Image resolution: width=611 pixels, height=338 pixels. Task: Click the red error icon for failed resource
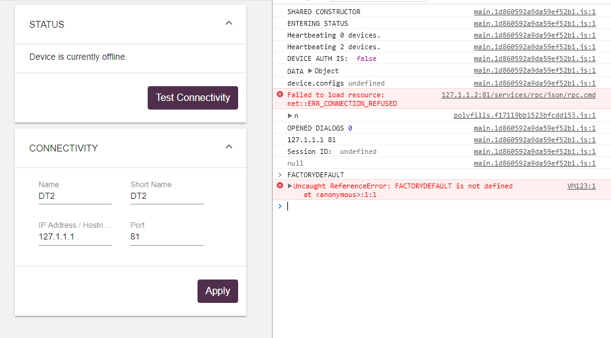coord(280,95)
